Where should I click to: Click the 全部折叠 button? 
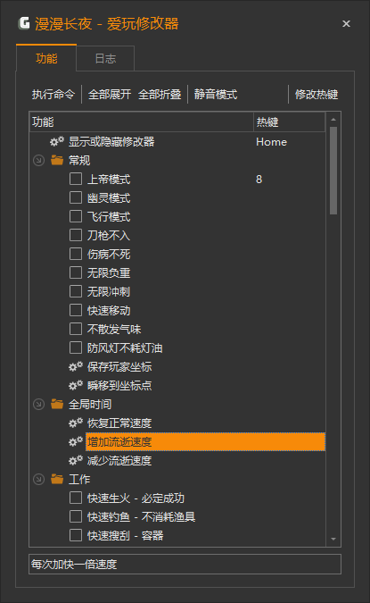[160, 94]
